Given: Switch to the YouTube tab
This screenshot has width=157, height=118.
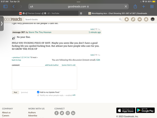Looking at the screenshot, I should tap(39, 13).
